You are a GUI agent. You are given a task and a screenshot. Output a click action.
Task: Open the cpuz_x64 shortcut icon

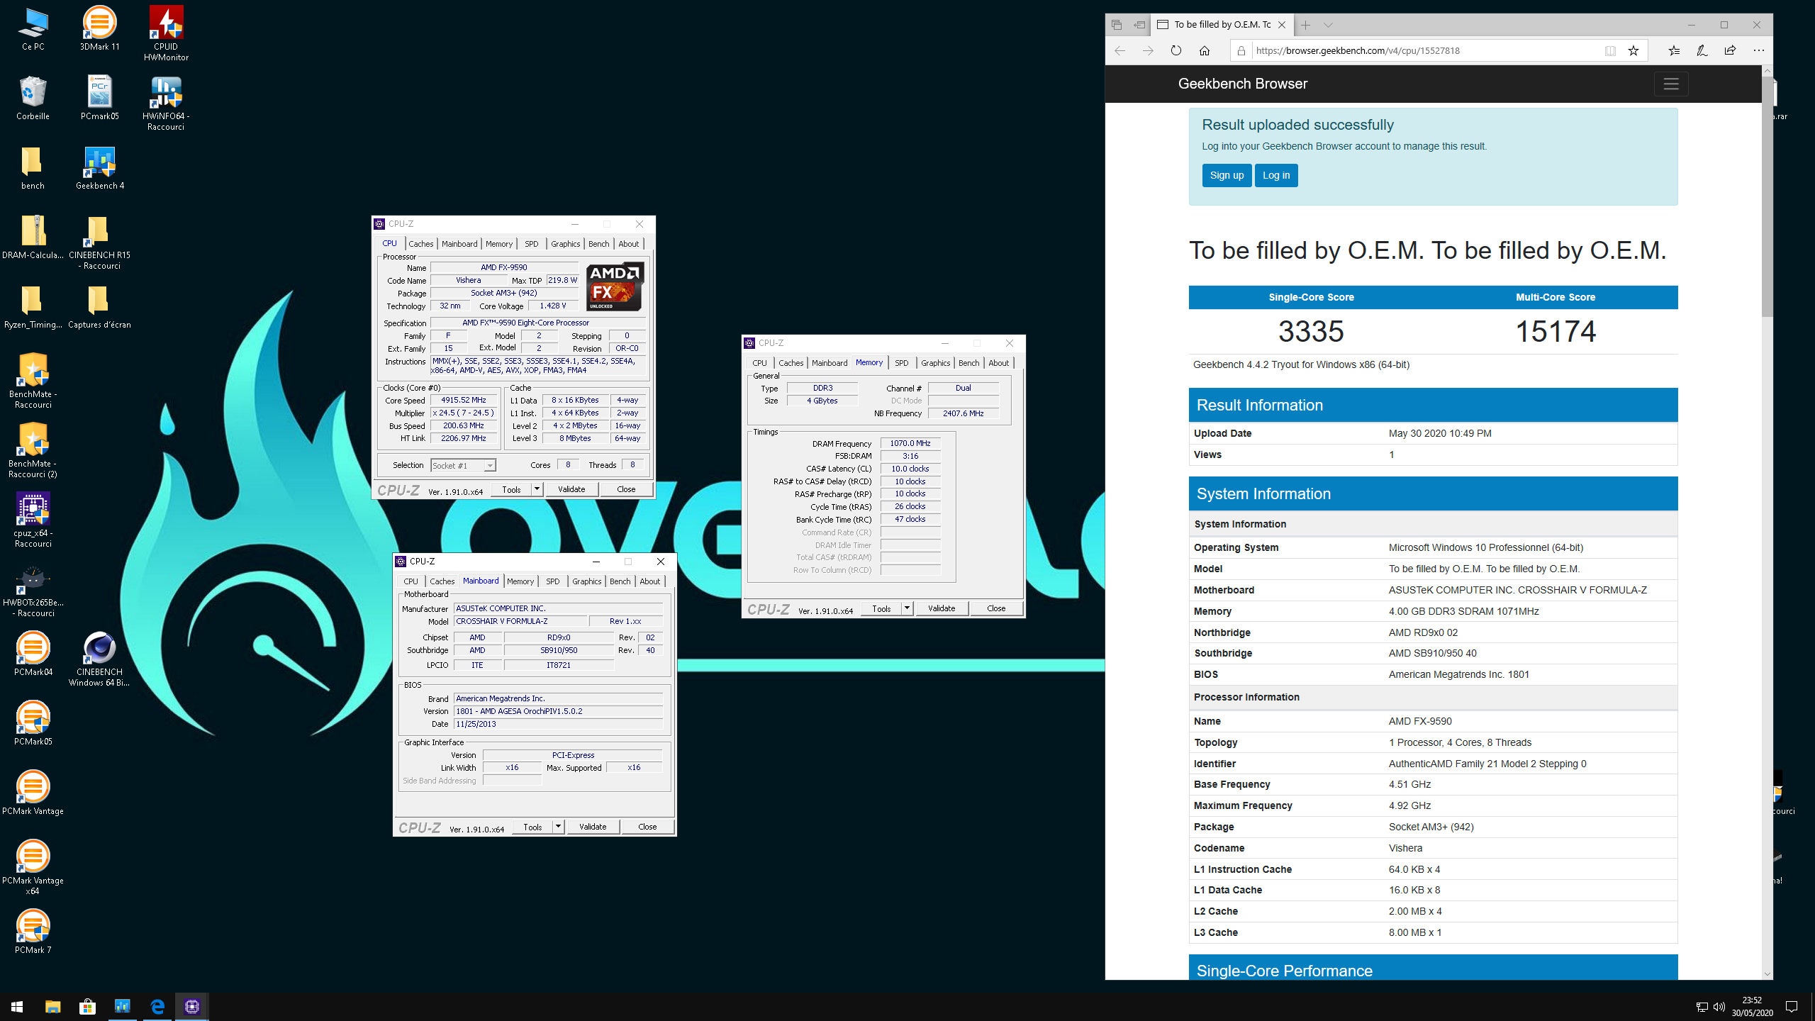33,520
